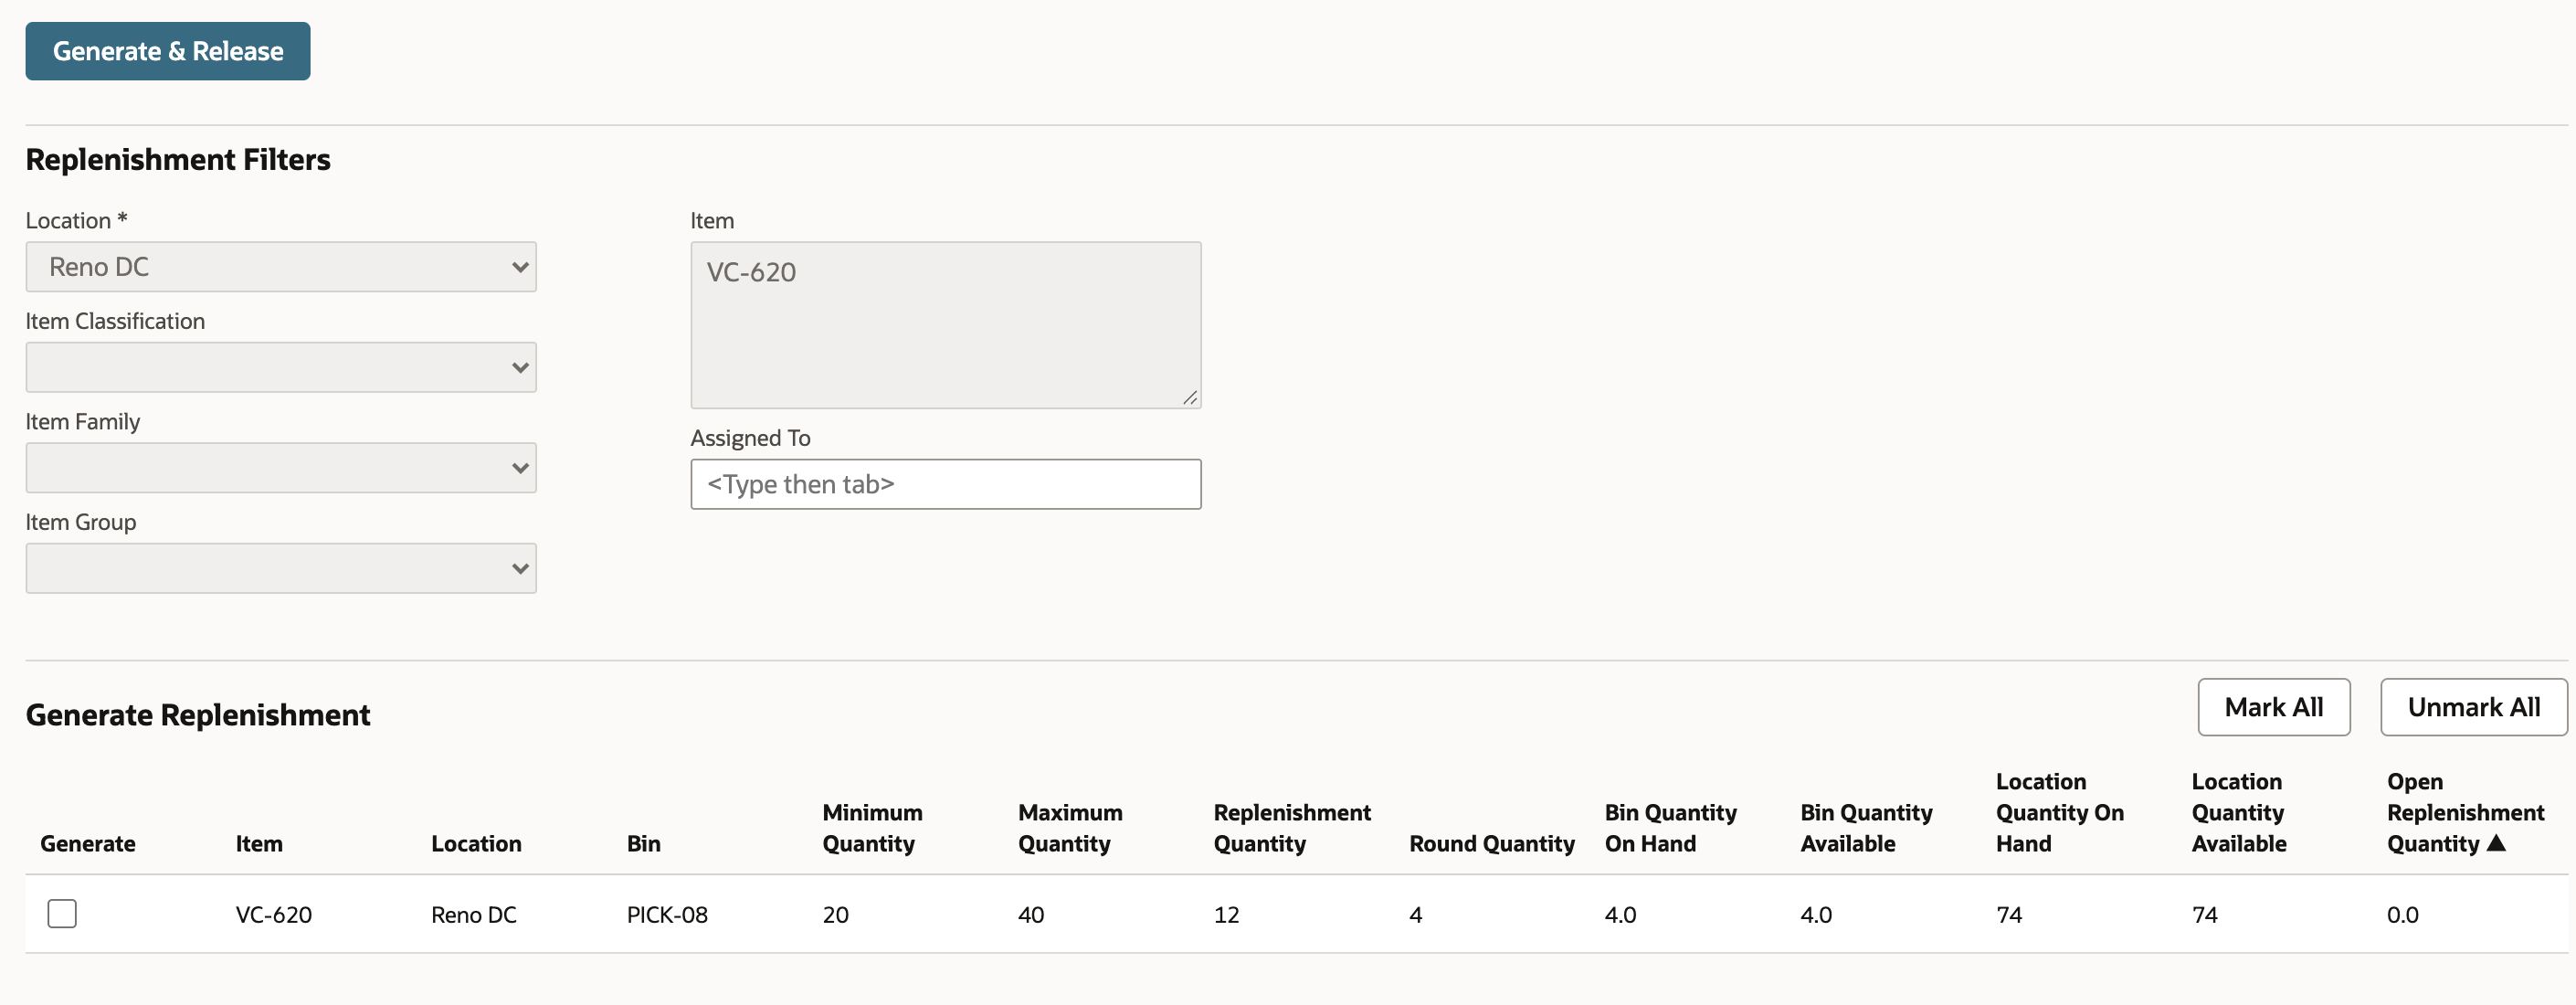Click the Replenishment Quantity value 12
The image size is (2576, 1005).
pos(1226,915)
